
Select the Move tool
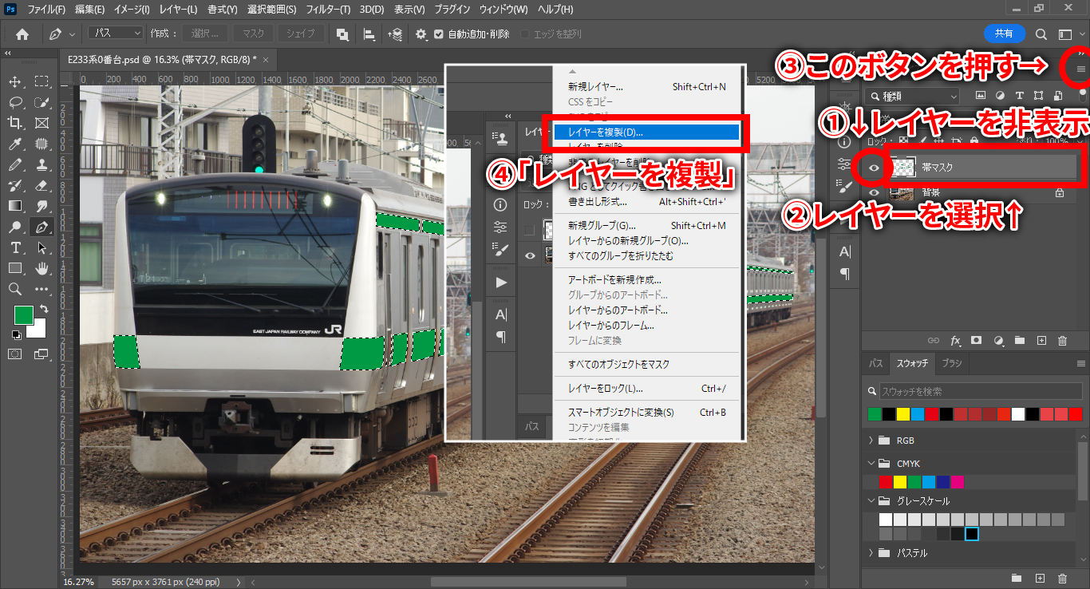tap(15, 81)
